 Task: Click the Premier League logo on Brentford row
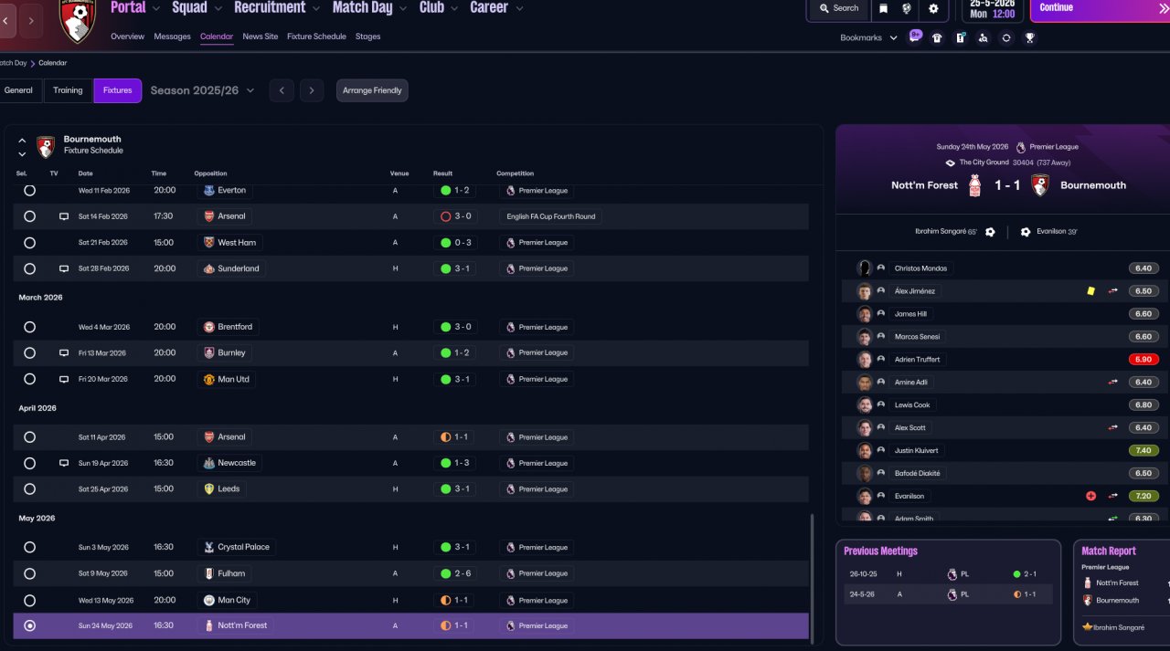pyautogui.click(x=510, y=327)
